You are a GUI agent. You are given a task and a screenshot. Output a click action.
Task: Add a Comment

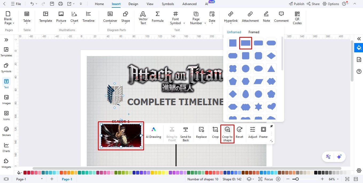click(281, 17)
